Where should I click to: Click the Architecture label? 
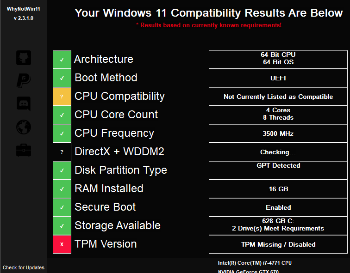[x=104, y=59]
